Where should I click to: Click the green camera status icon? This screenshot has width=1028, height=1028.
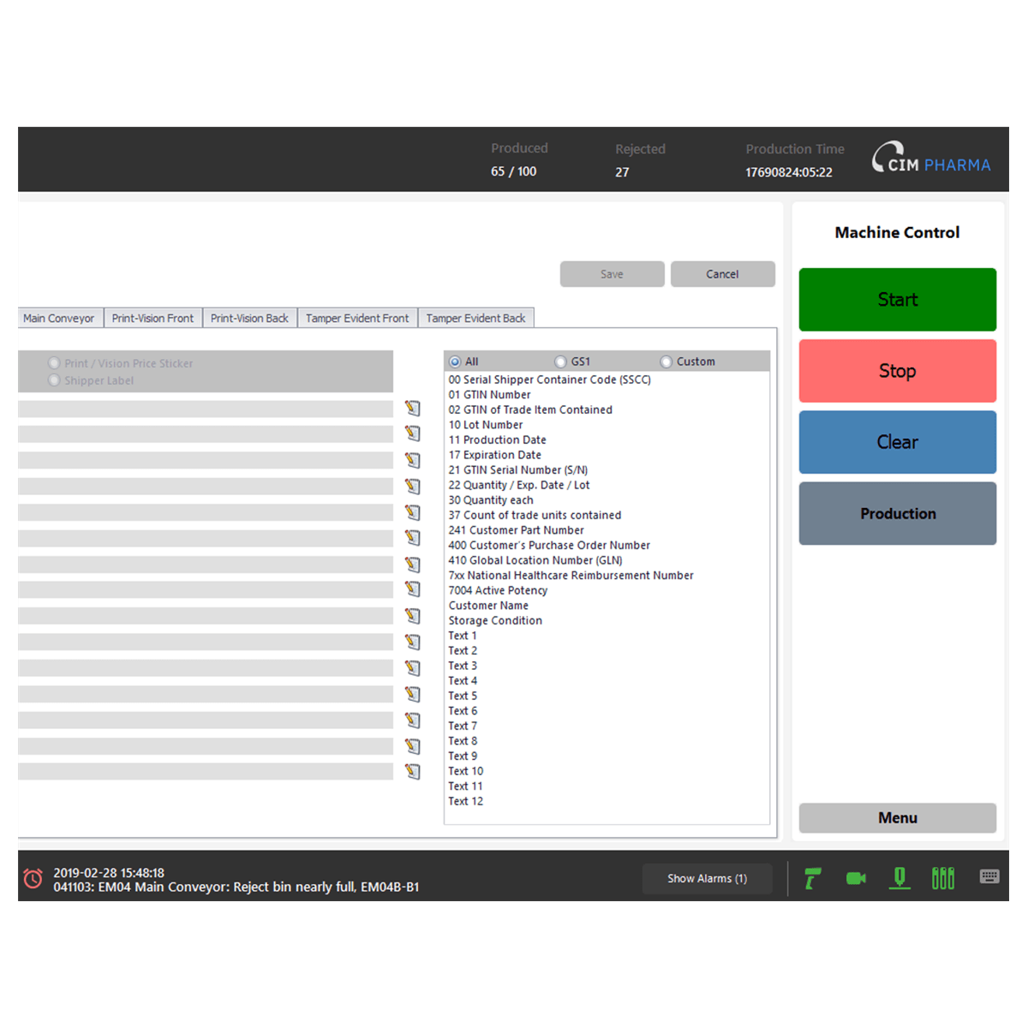click(856, 878)
